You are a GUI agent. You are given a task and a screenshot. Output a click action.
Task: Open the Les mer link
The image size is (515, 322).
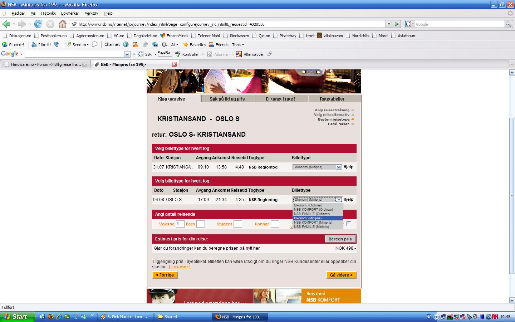(180, 267)
